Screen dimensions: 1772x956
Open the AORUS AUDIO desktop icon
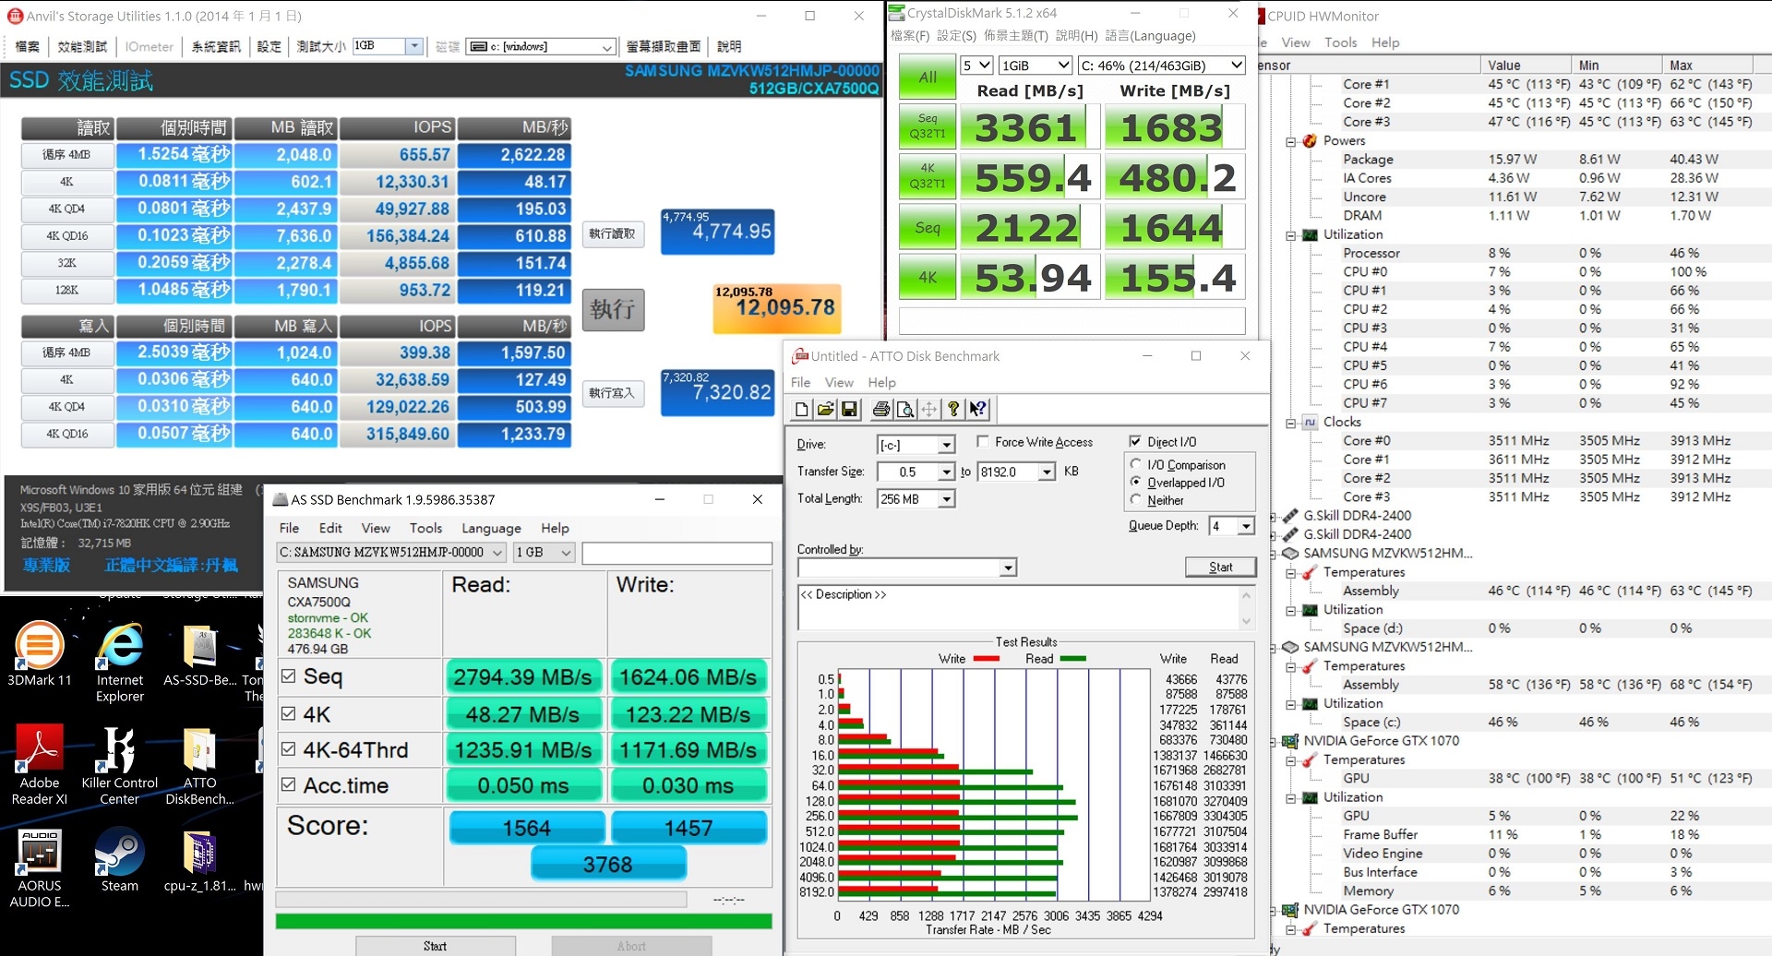tap(40, 867)
